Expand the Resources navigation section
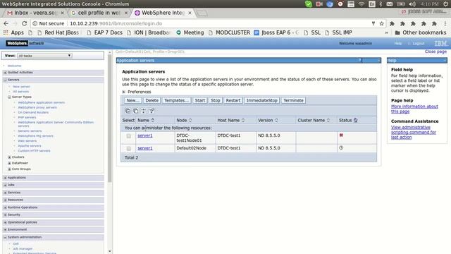Viewport: 451px width, 254px height. coord(5,200)
